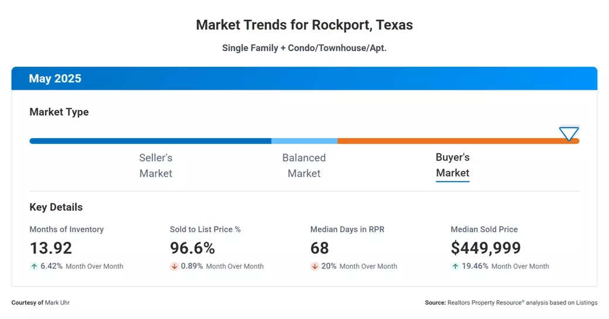Image resolution: width=609 pixels, height=319 pixels.
Task: Click the 96.6% sold to list value
Action: 192,248
